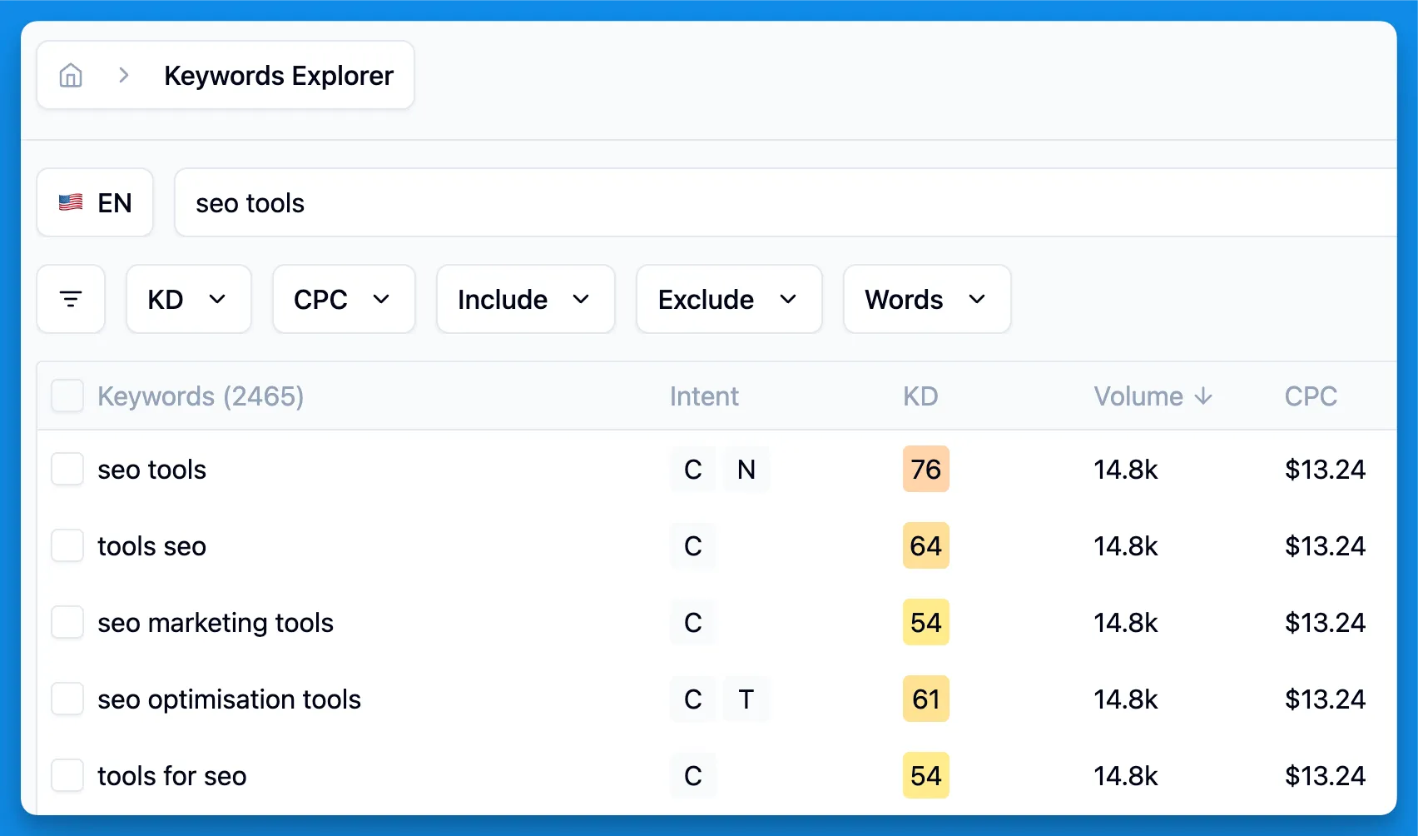Open the Words dropdown filter
Image resolution: width=1418 pixels, height=836 pixels.
coord(926,299)
